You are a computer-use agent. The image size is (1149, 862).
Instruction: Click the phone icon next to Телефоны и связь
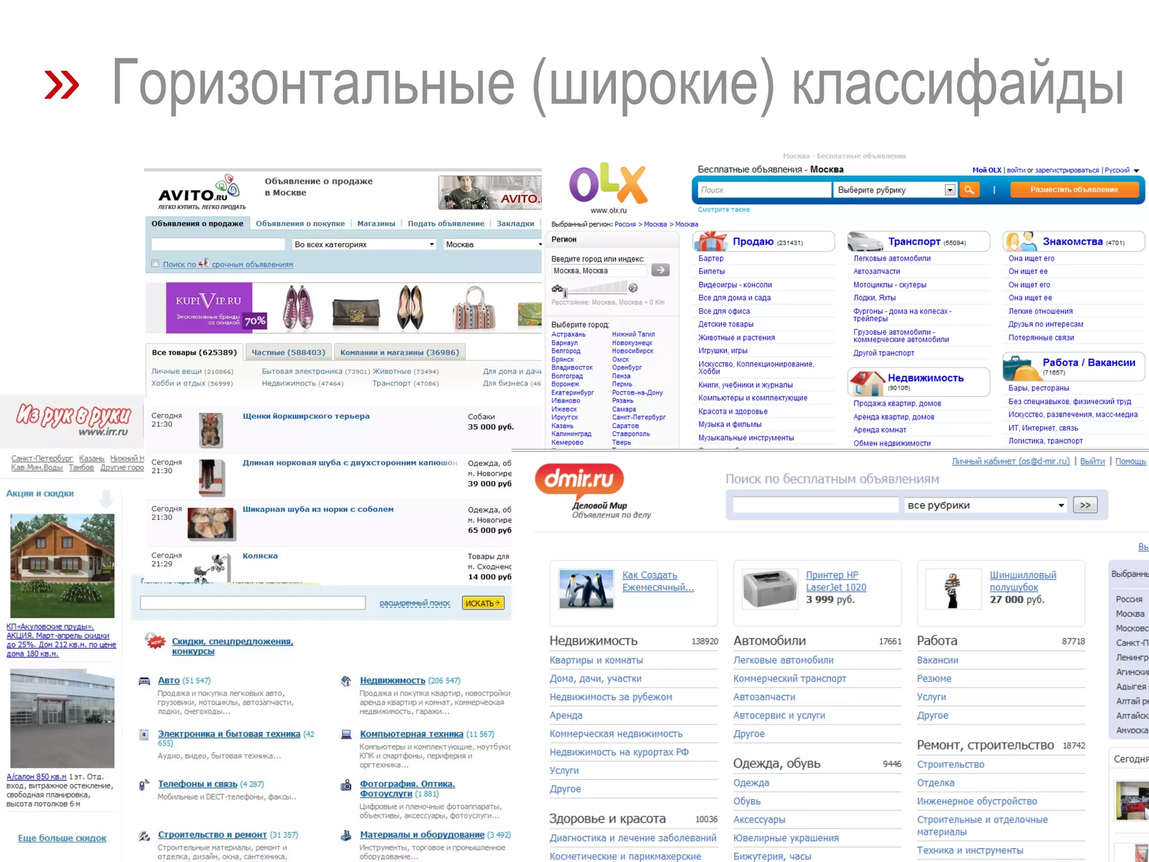point(144,785)
